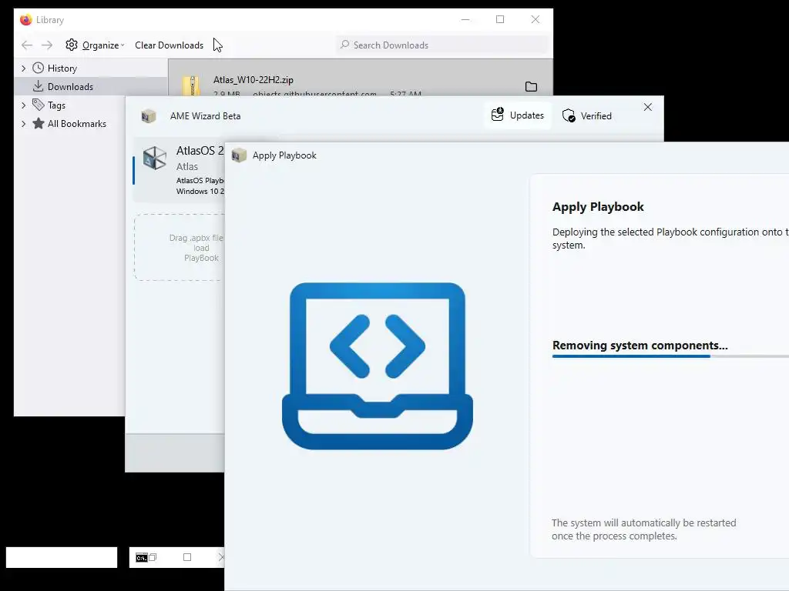789x591 pixels.
Task: Click Apply Playbook title icon
Action: [x=239, y=155]
